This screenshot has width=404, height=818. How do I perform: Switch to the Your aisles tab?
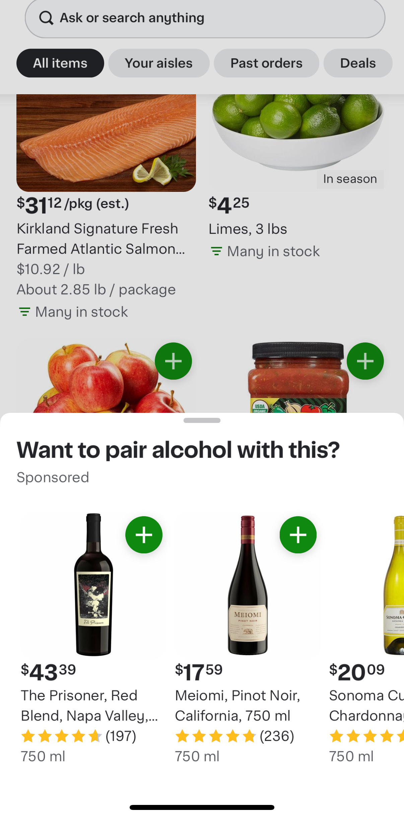159,63
